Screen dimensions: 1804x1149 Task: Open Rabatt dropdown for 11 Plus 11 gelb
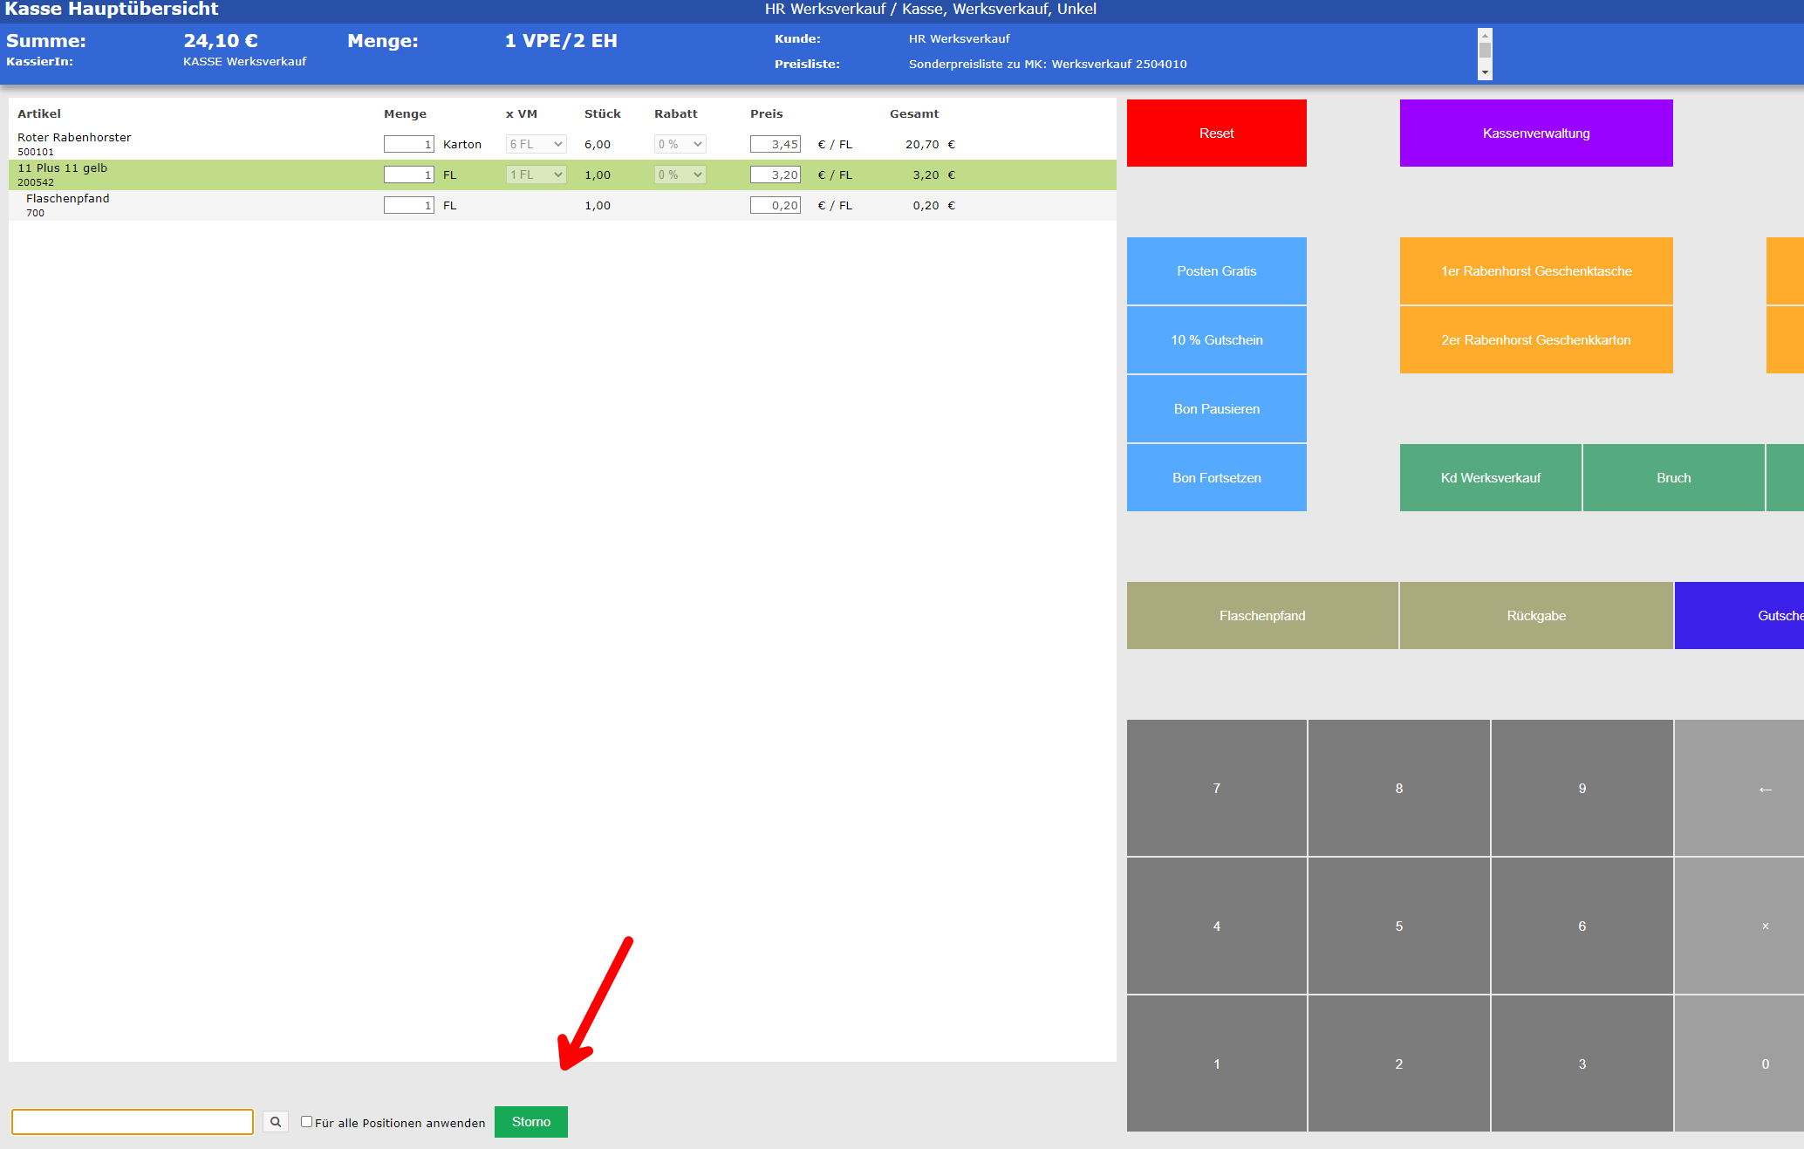click(x=680, y=174)
